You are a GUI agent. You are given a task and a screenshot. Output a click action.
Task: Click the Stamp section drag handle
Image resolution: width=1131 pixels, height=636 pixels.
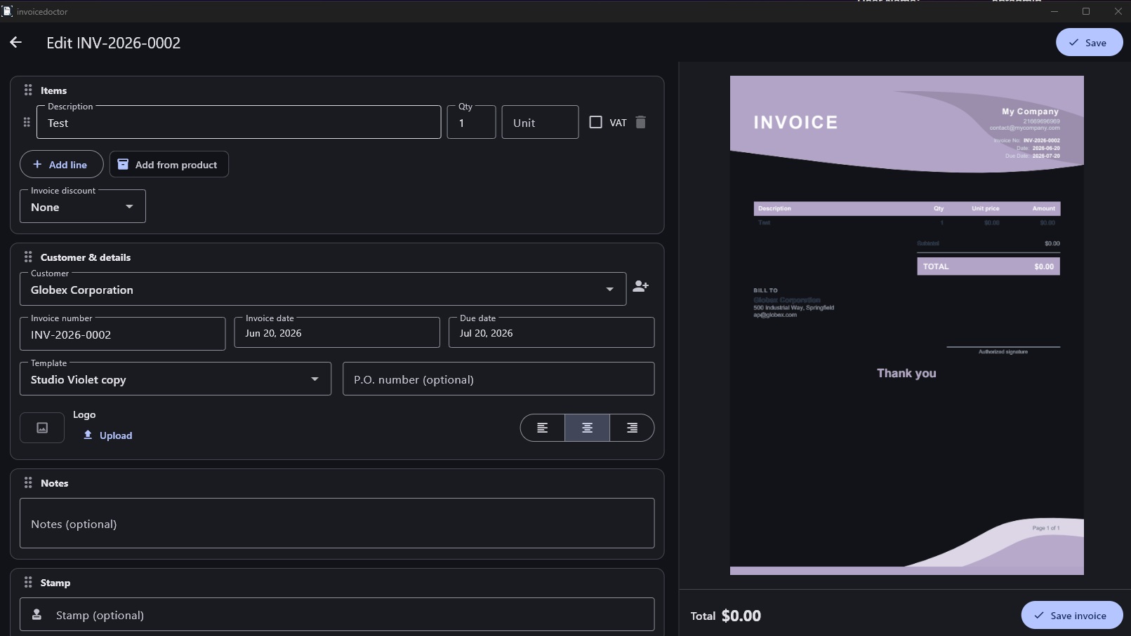coord(28,582)
